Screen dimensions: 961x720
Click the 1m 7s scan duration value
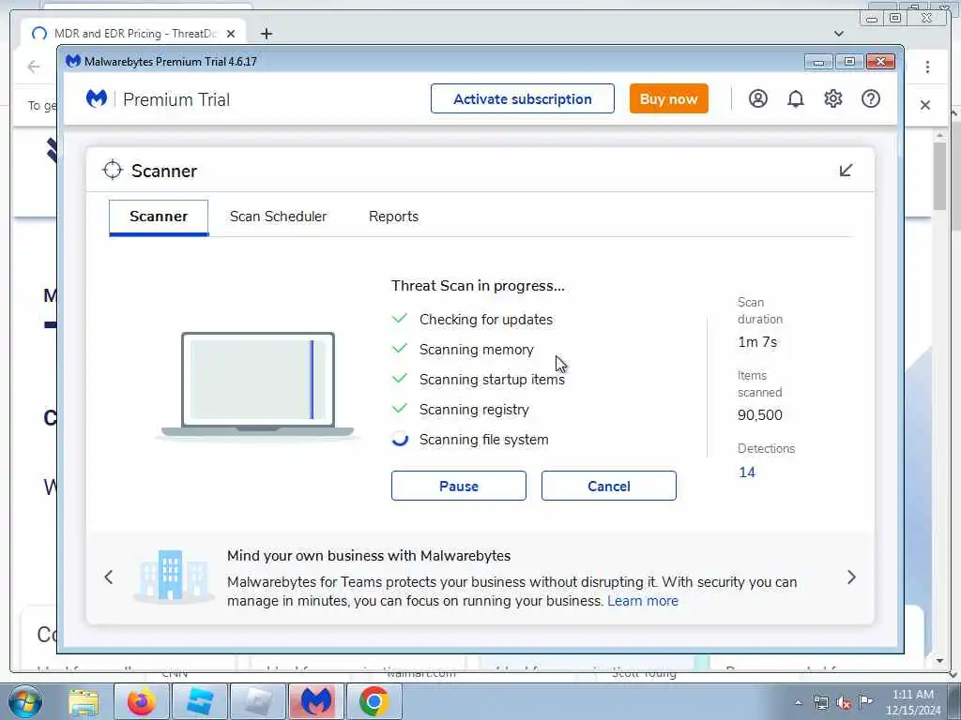point(757,342)
